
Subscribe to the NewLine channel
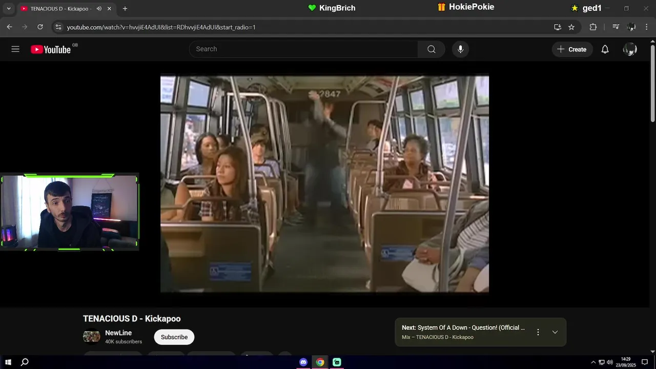click(174, 337)
